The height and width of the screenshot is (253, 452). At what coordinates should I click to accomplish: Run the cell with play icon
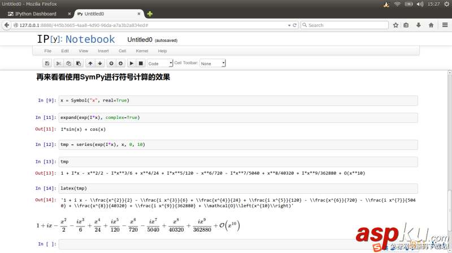[132, 63]
